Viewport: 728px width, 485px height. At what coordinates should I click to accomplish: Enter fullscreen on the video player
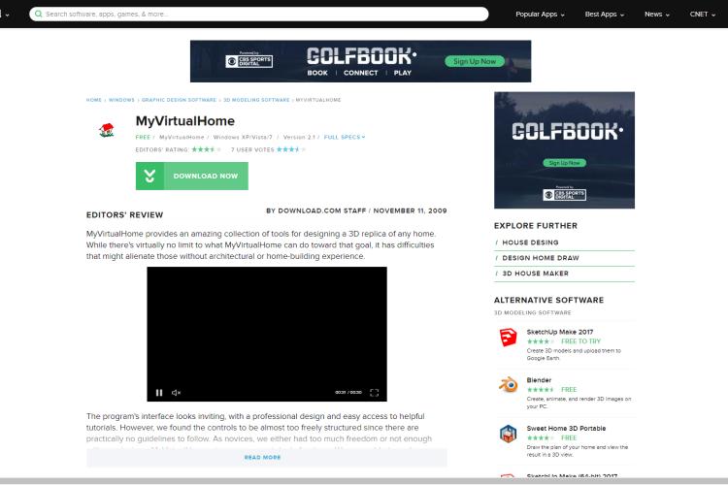point(375,393)
